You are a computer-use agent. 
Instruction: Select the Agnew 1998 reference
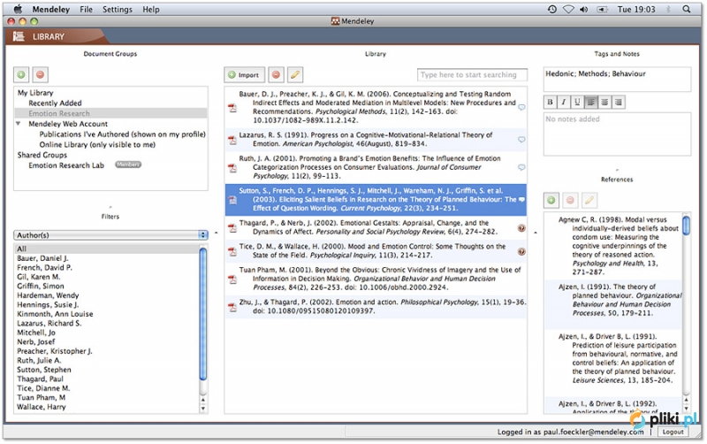point(613,246)
